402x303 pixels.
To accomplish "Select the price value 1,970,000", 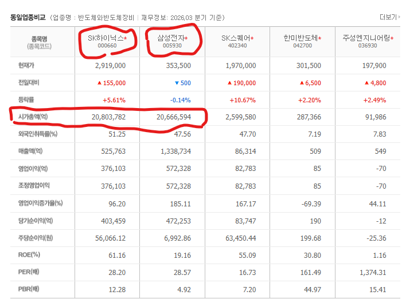I will (241, 66).
